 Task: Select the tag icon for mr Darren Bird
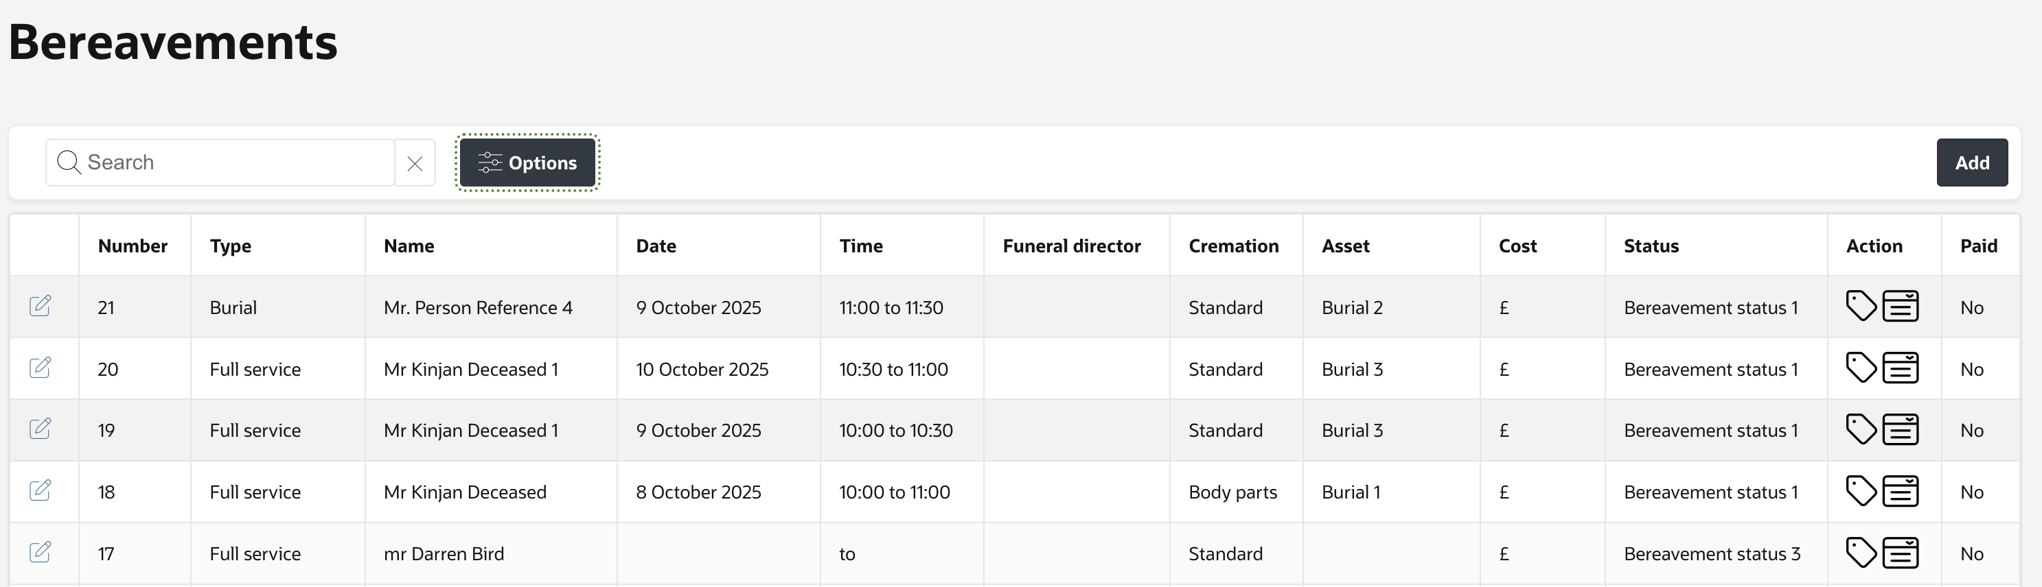tap(1861, 552)
